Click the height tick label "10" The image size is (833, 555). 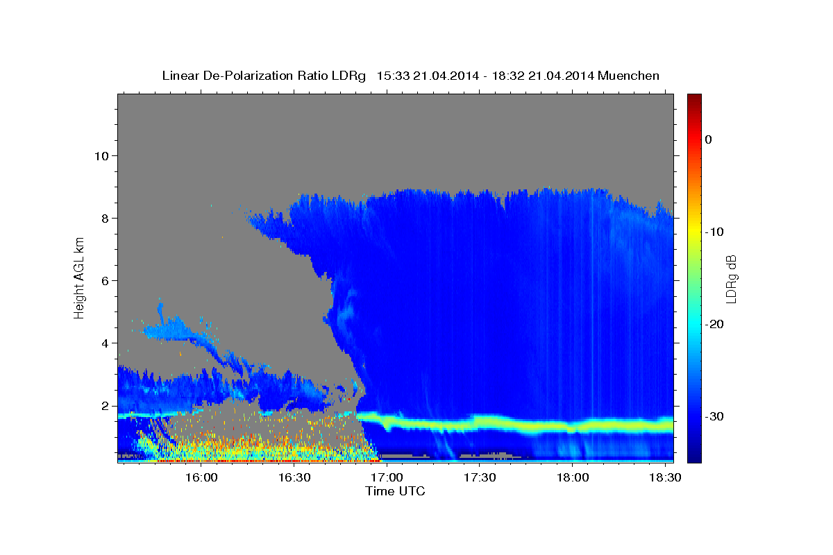click(x=101, y=156)
